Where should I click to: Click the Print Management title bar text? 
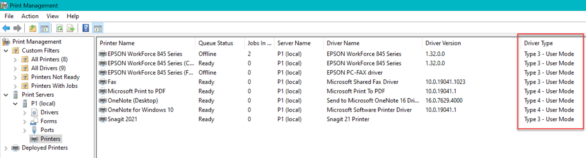click(x=34, y=6)
